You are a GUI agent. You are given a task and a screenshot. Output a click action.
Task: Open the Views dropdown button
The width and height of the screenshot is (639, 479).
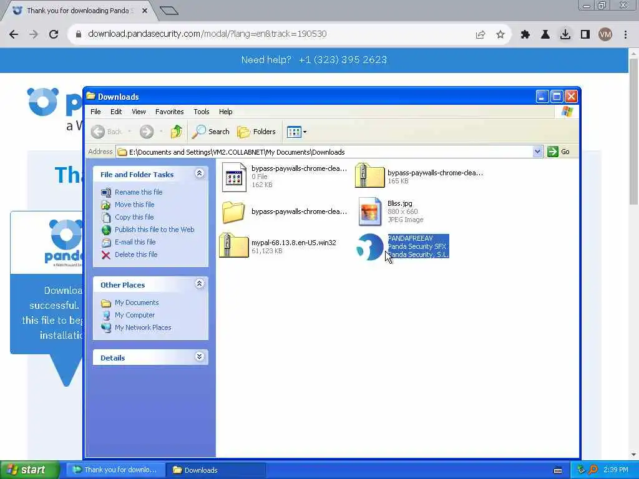(x=296, y=132)
